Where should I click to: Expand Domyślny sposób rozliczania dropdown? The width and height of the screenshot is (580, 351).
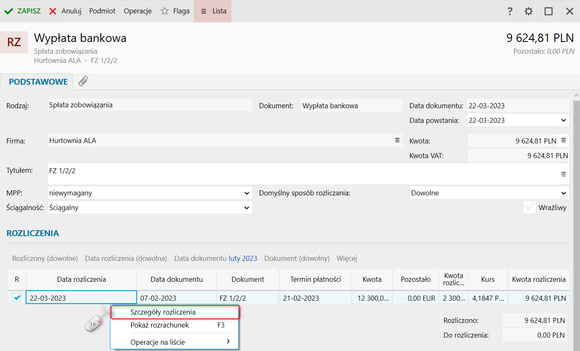pos(563,193)
